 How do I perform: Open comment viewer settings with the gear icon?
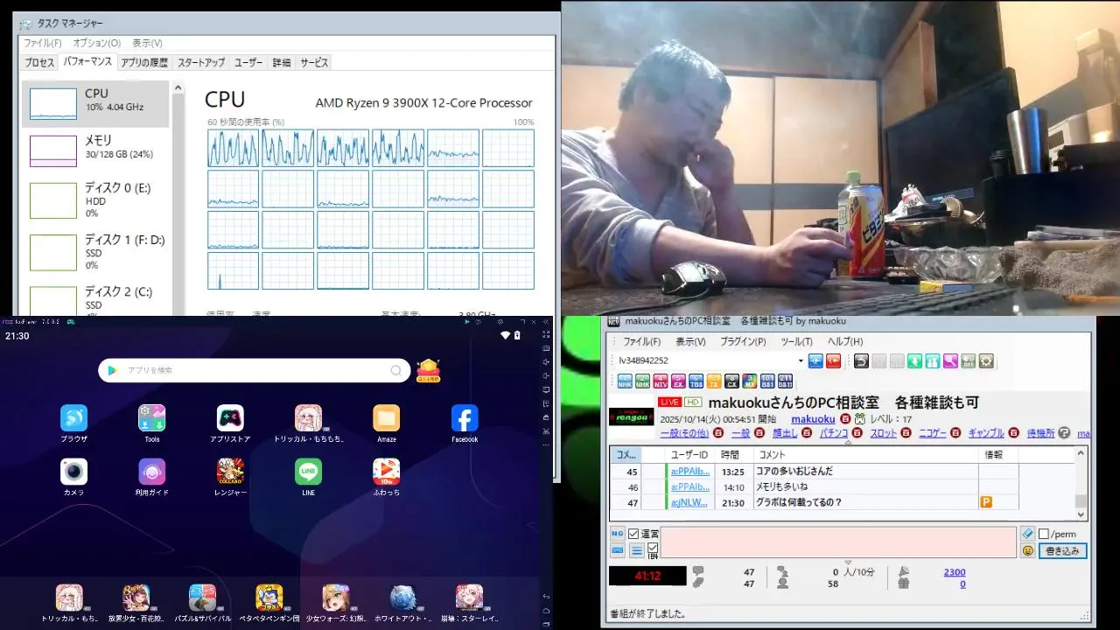point(987,360)
